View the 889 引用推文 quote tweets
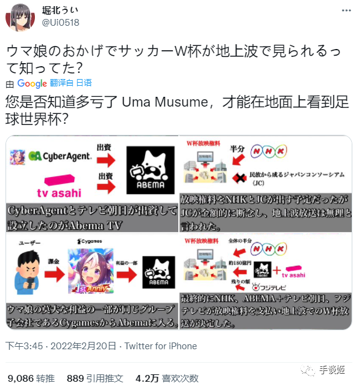 [x=95, y=378]
